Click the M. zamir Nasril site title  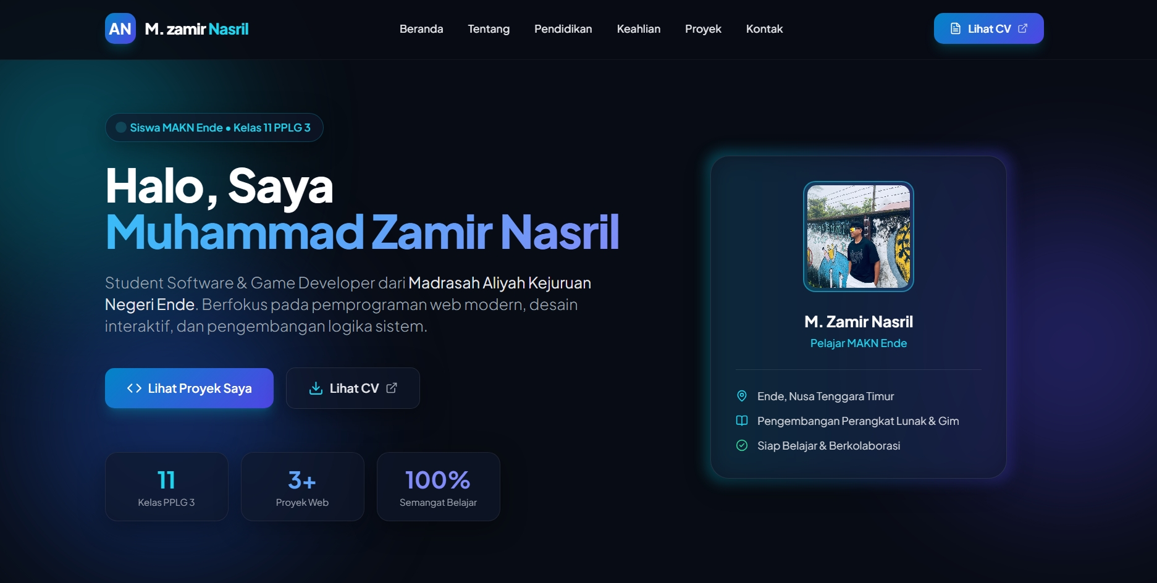click(x=196, y=29)
